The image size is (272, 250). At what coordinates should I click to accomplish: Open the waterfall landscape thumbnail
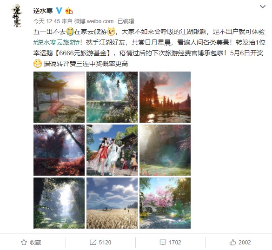pyautogui.click(x=112, y=97)
